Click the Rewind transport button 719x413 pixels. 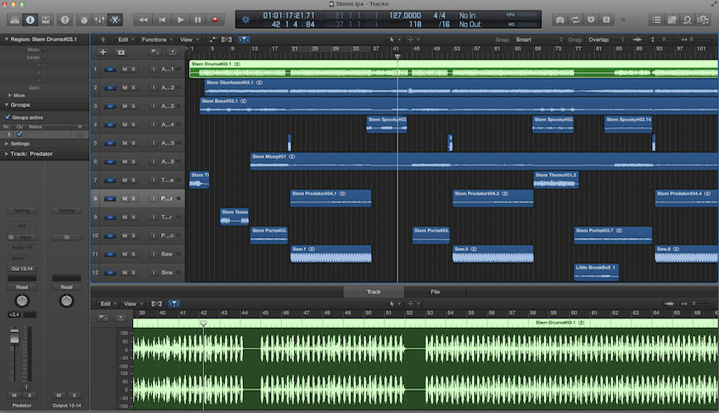tap(143, 20)
